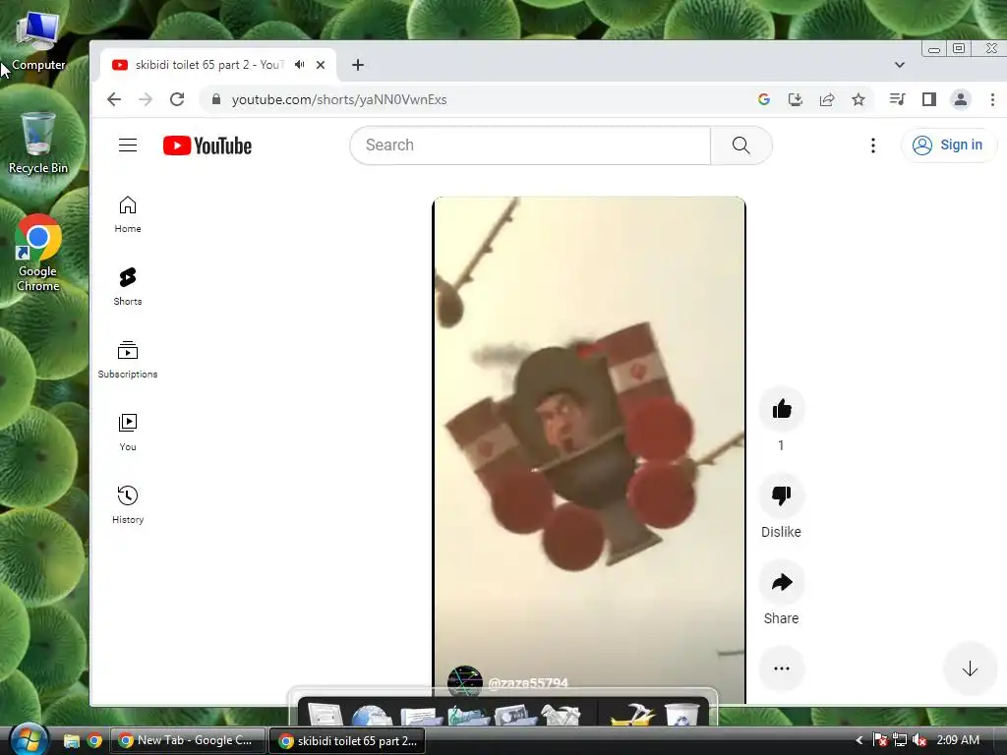The width and height of the screenshot is (1007, 755).
Task: Click the YouTube search magnifier button
Action: (741, 145)
